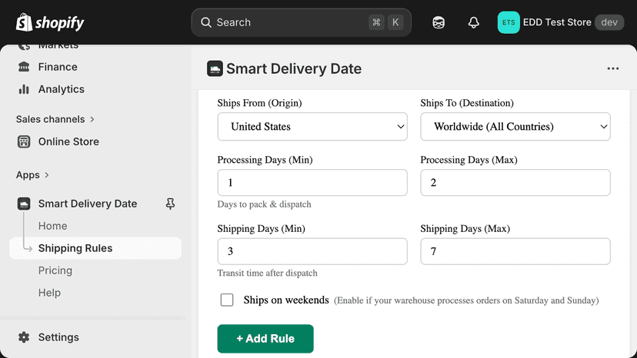Image resolution: width=637 pixels, height=358 pixels.
Task: Expand the Apps section
Action: 32,174
